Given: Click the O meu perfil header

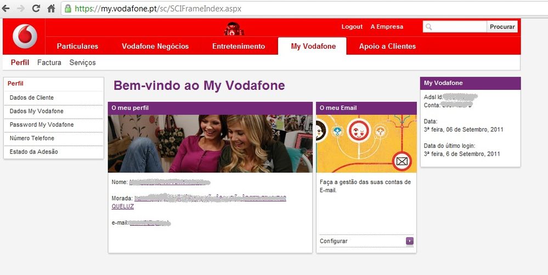Looking at the screenshot, I should click(210, 108).
